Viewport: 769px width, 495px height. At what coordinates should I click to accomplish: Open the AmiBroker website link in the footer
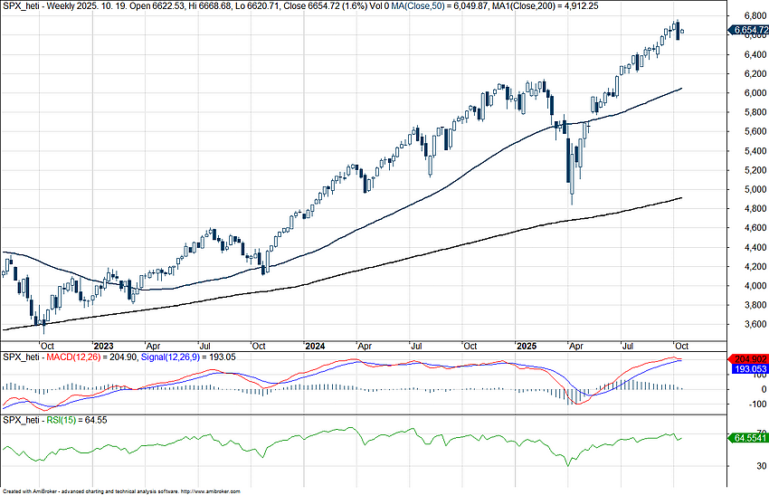click(x=211, y=490)
